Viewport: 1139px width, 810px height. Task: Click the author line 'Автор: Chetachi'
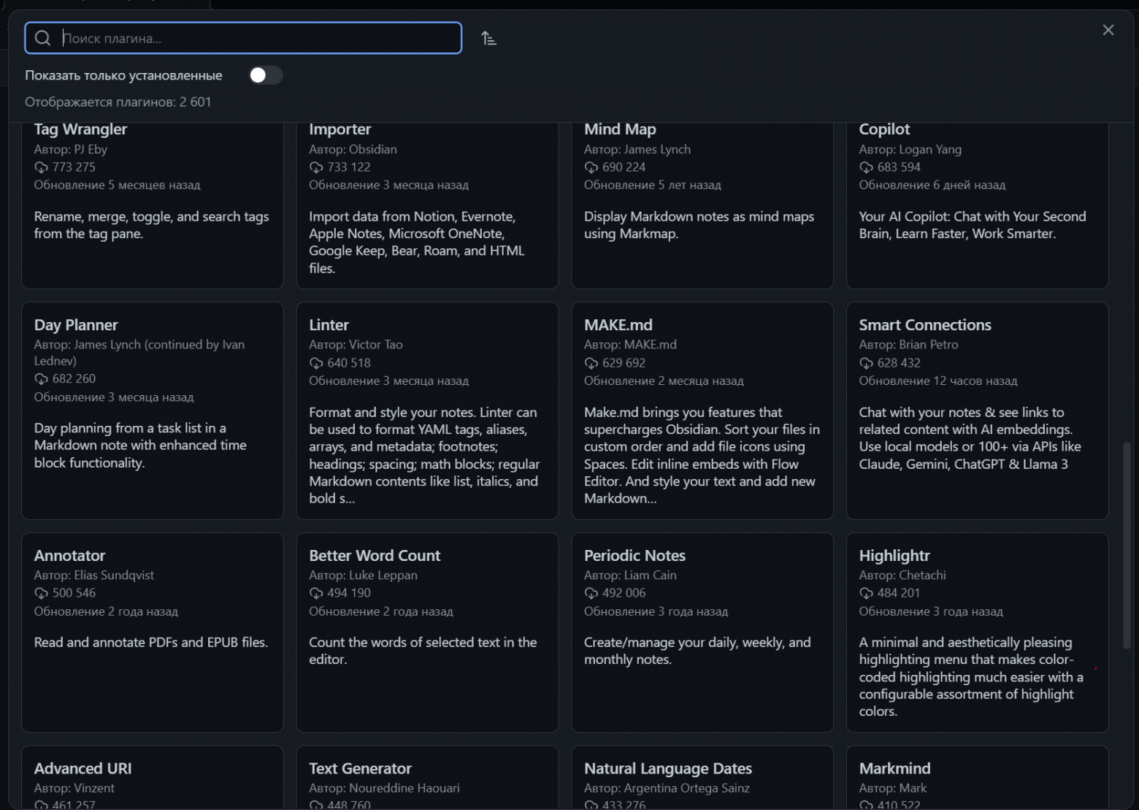[x=902, y=576]
